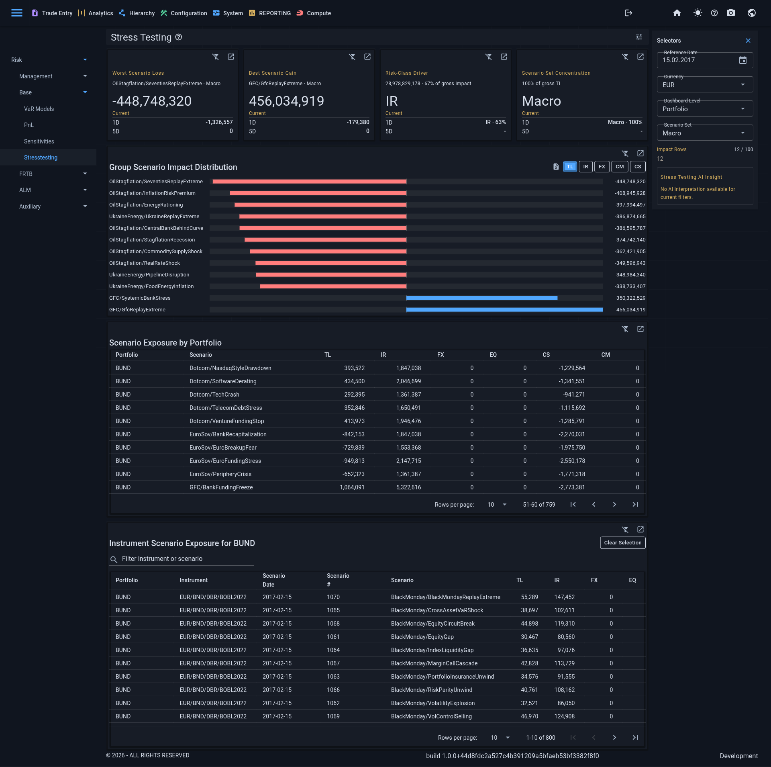Open the Hierarchy menu
Screen dimensions: 771x767
point(137,13)
